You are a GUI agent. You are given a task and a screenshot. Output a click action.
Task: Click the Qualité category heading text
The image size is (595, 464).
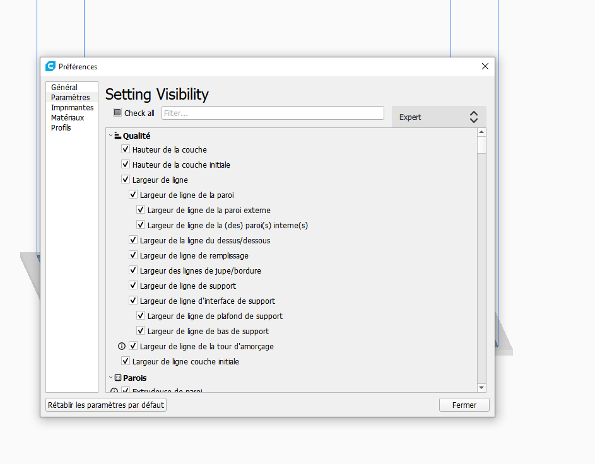click(137, 136)
